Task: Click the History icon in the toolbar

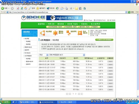Action: pyautogui.click(x=57, y=8)
